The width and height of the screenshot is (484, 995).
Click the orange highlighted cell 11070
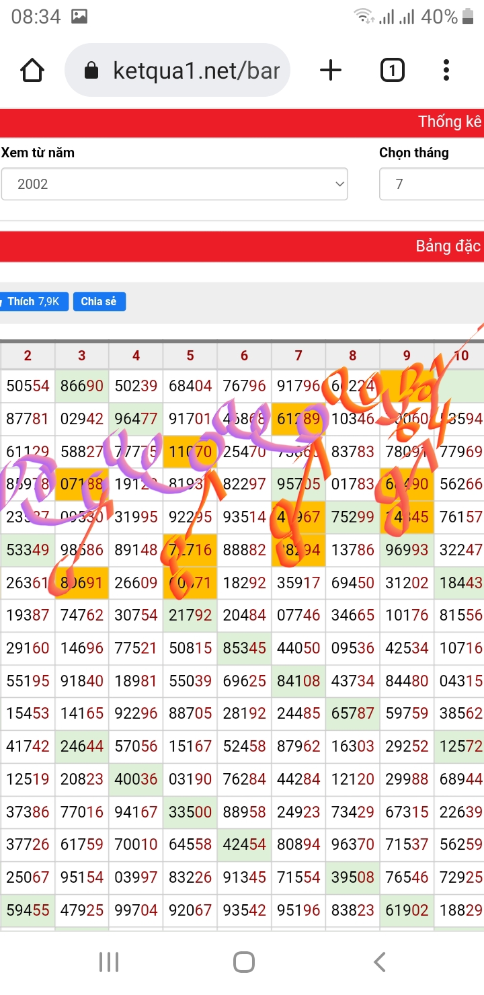pos(190,451)
